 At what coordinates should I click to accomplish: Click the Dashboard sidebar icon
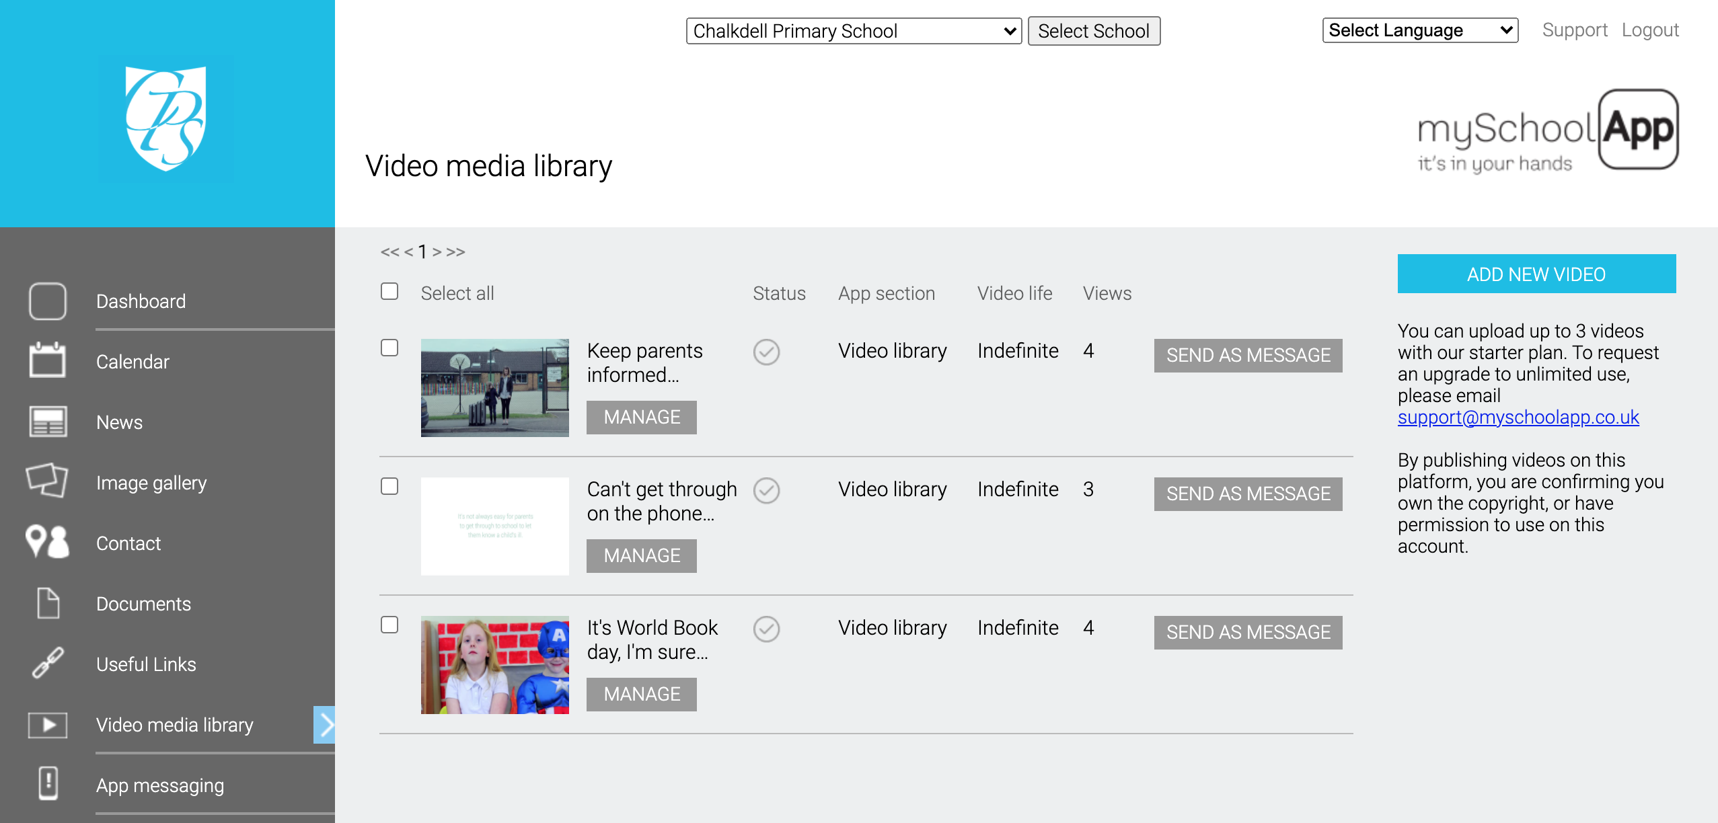click(47, 301)
